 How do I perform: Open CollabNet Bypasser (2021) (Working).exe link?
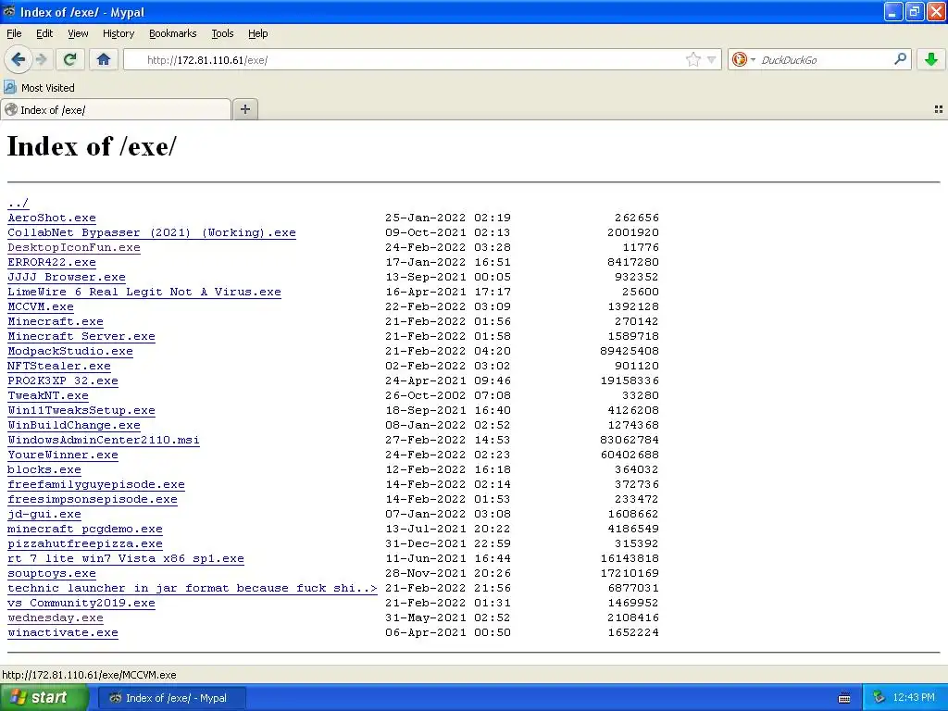(152, 232)
